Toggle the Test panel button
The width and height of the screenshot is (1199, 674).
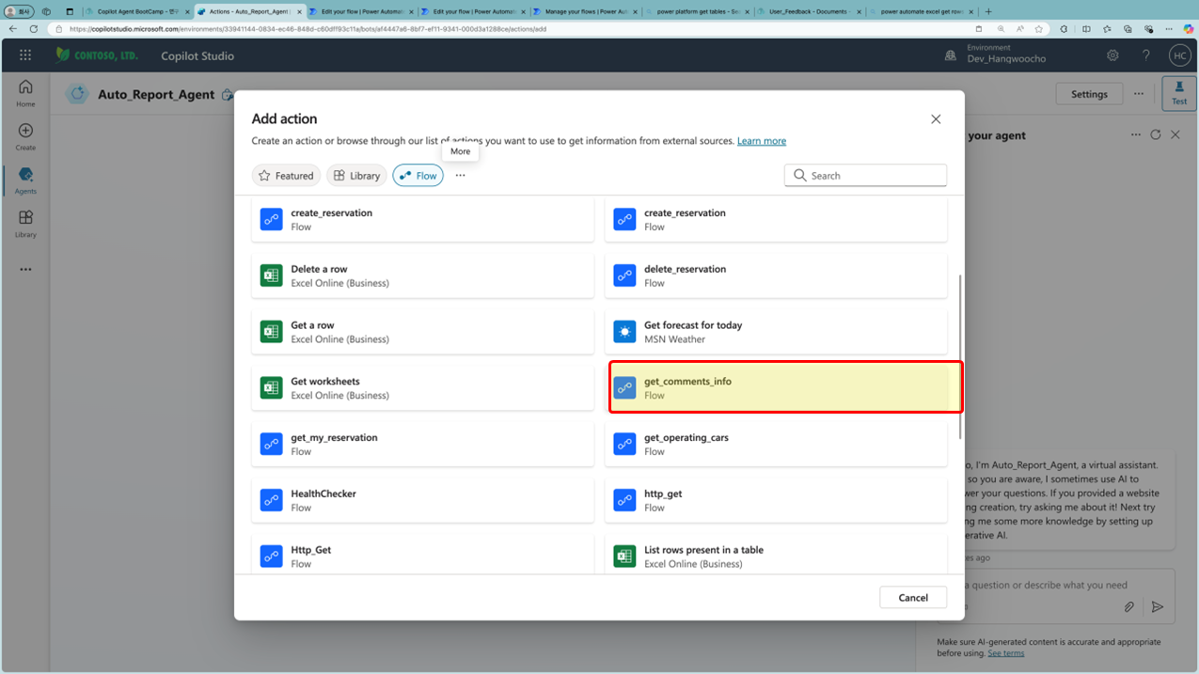[x=1179, y=93]
